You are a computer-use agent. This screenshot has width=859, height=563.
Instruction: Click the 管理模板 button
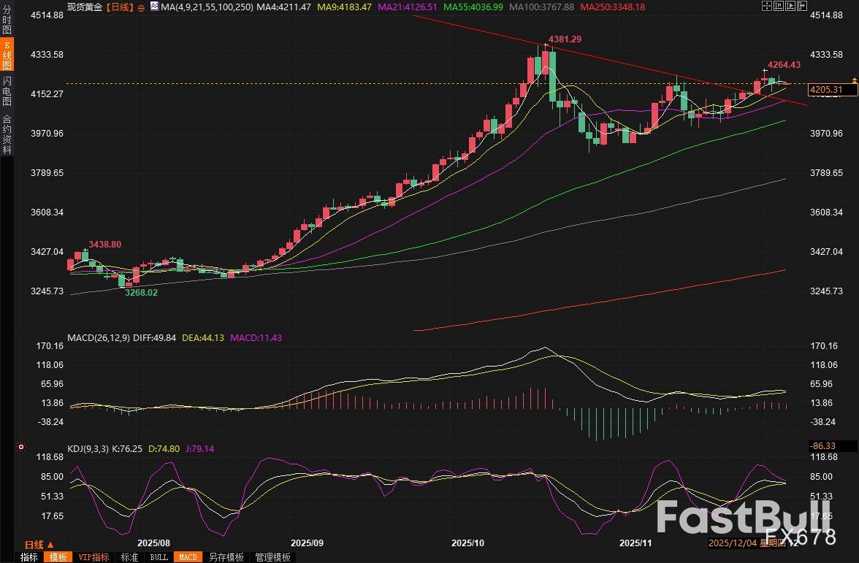272,557
